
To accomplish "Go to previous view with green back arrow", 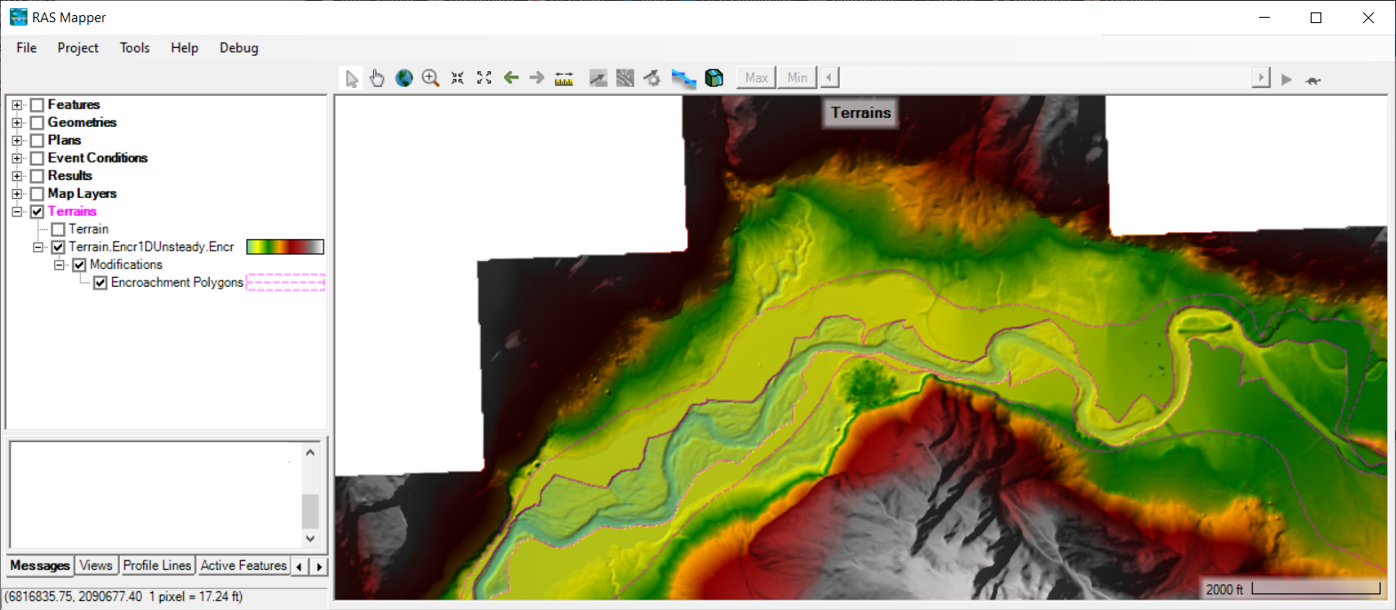I will coord(511,78).
